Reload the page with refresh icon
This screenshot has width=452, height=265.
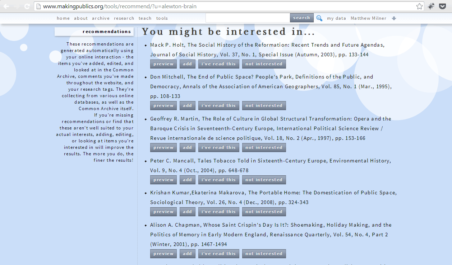click(x=27, y=6)
